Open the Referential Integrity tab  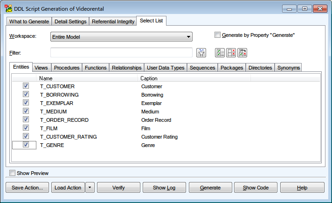point(113,21)
